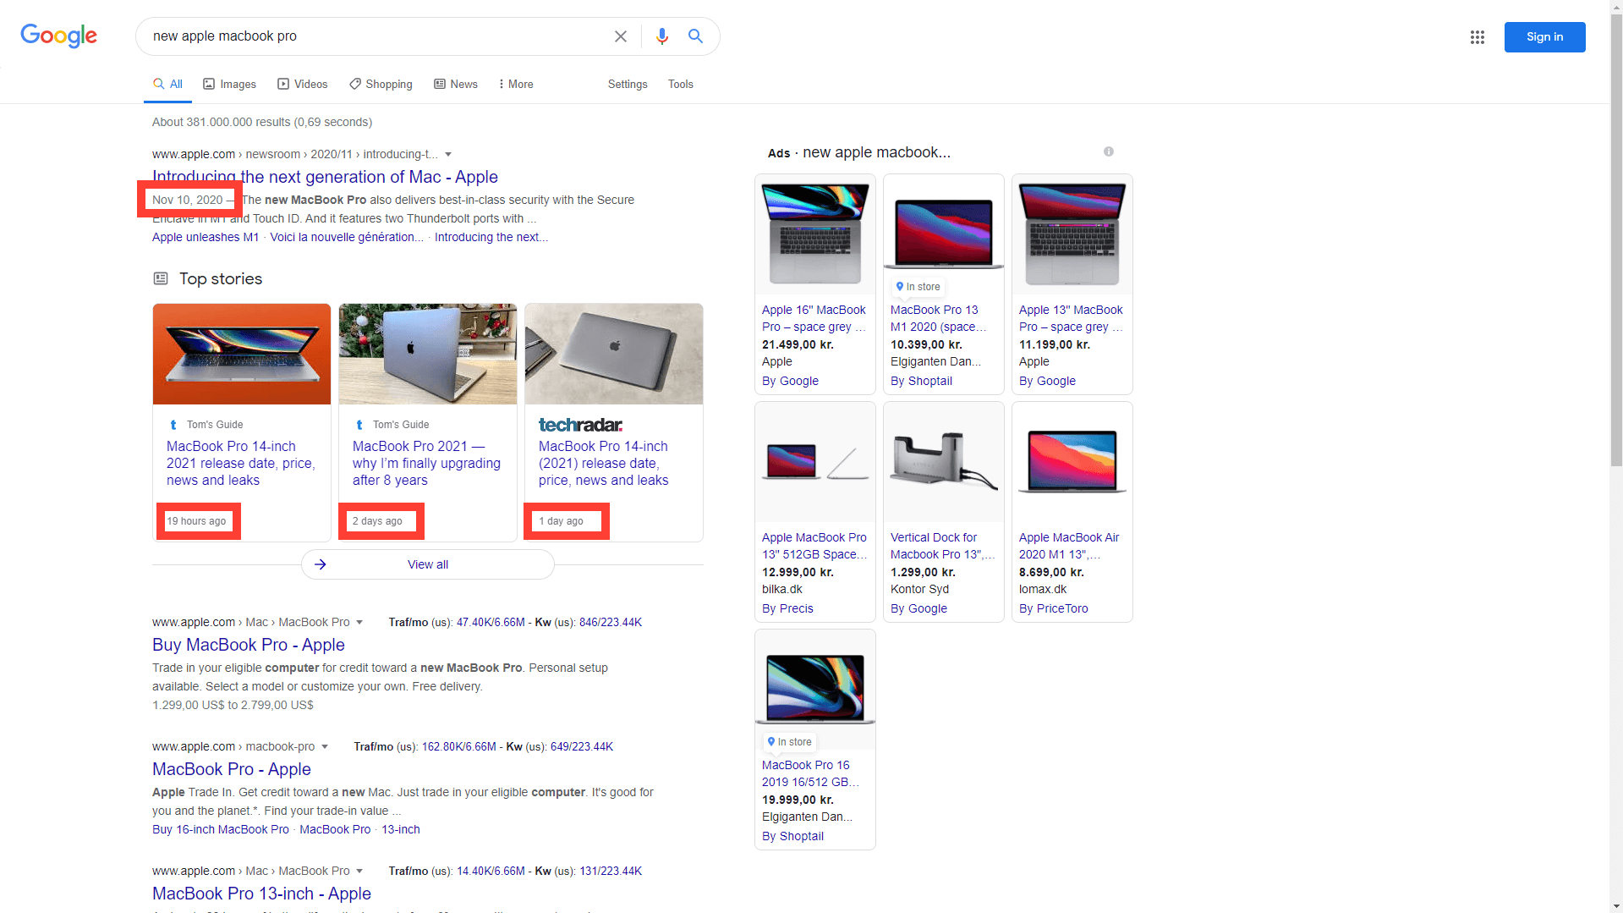Open 'MacBook Pro 2021 — why I'm finally upgrading' story
The width and height of the screenshot is (1623, 913).
426,463
